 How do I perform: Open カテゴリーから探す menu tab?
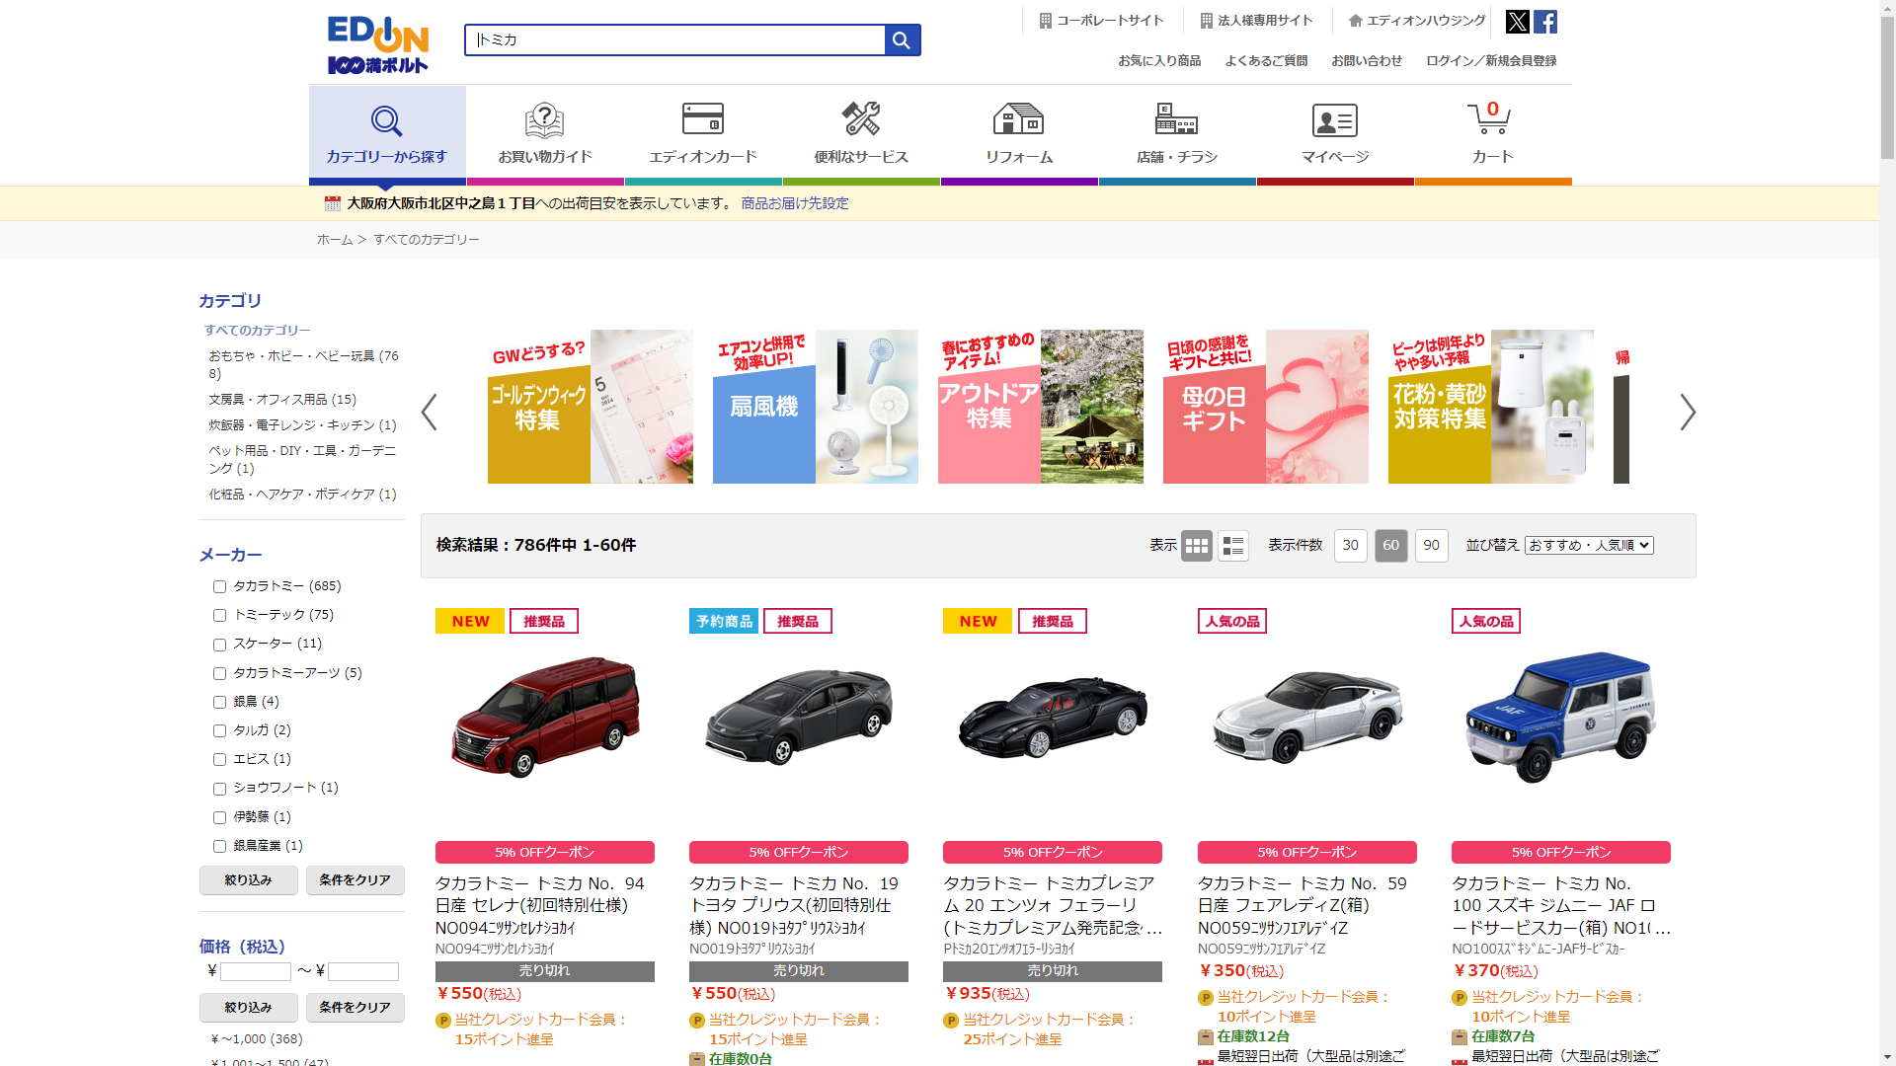coord(387,134)
